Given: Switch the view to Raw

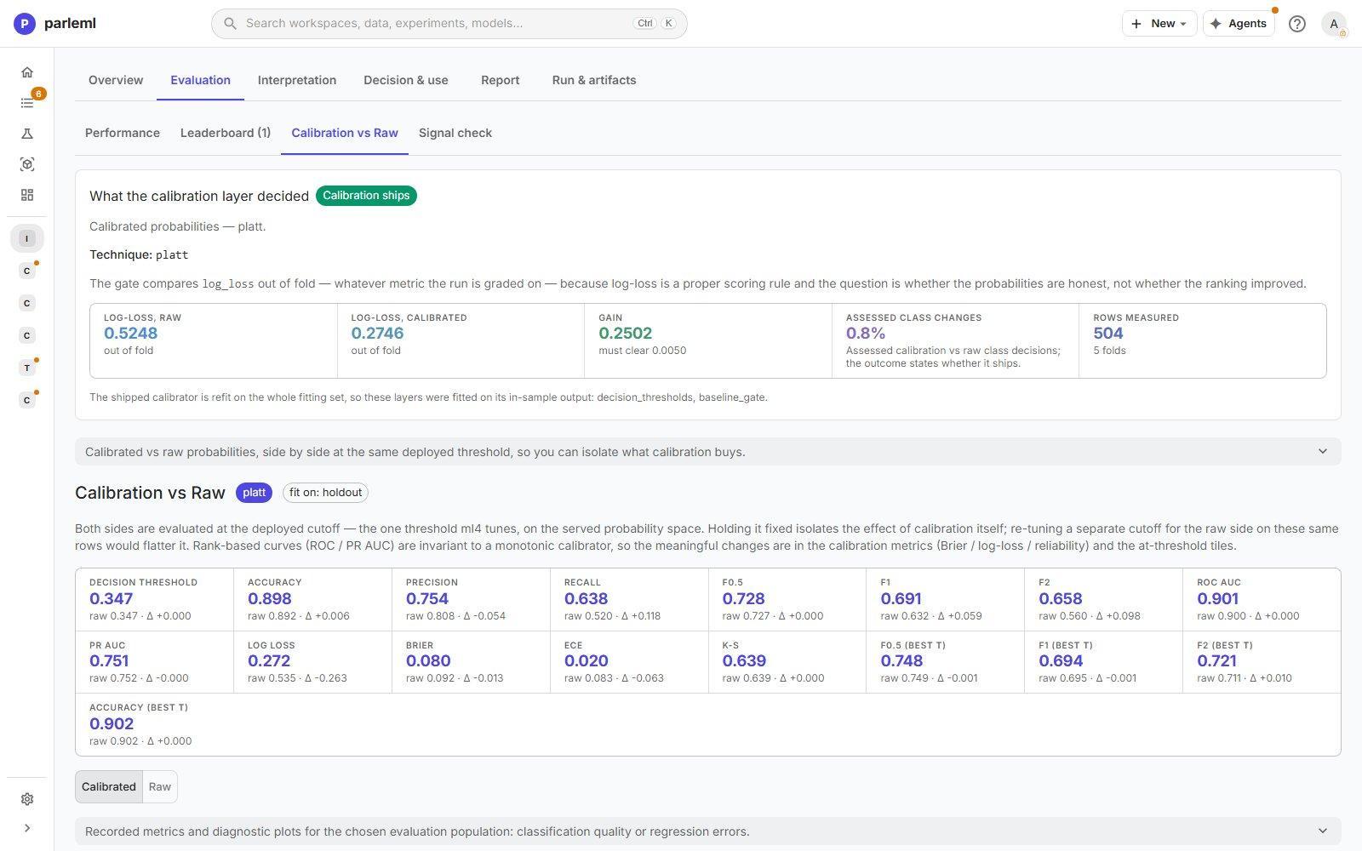Looking at the screenshot, I should tap(160, 786).
